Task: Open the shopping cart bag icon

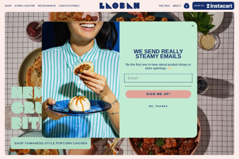Action: [x=187, y=6]
